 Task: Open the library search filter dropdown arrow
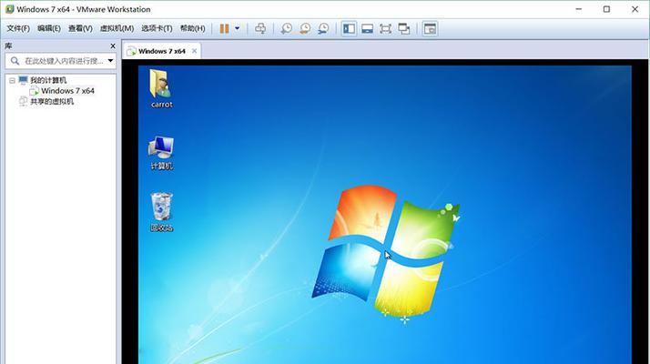point(111,61)
